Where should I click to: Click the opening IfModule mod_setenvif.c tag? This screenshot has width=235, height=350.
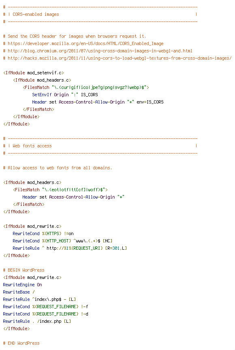34,73
